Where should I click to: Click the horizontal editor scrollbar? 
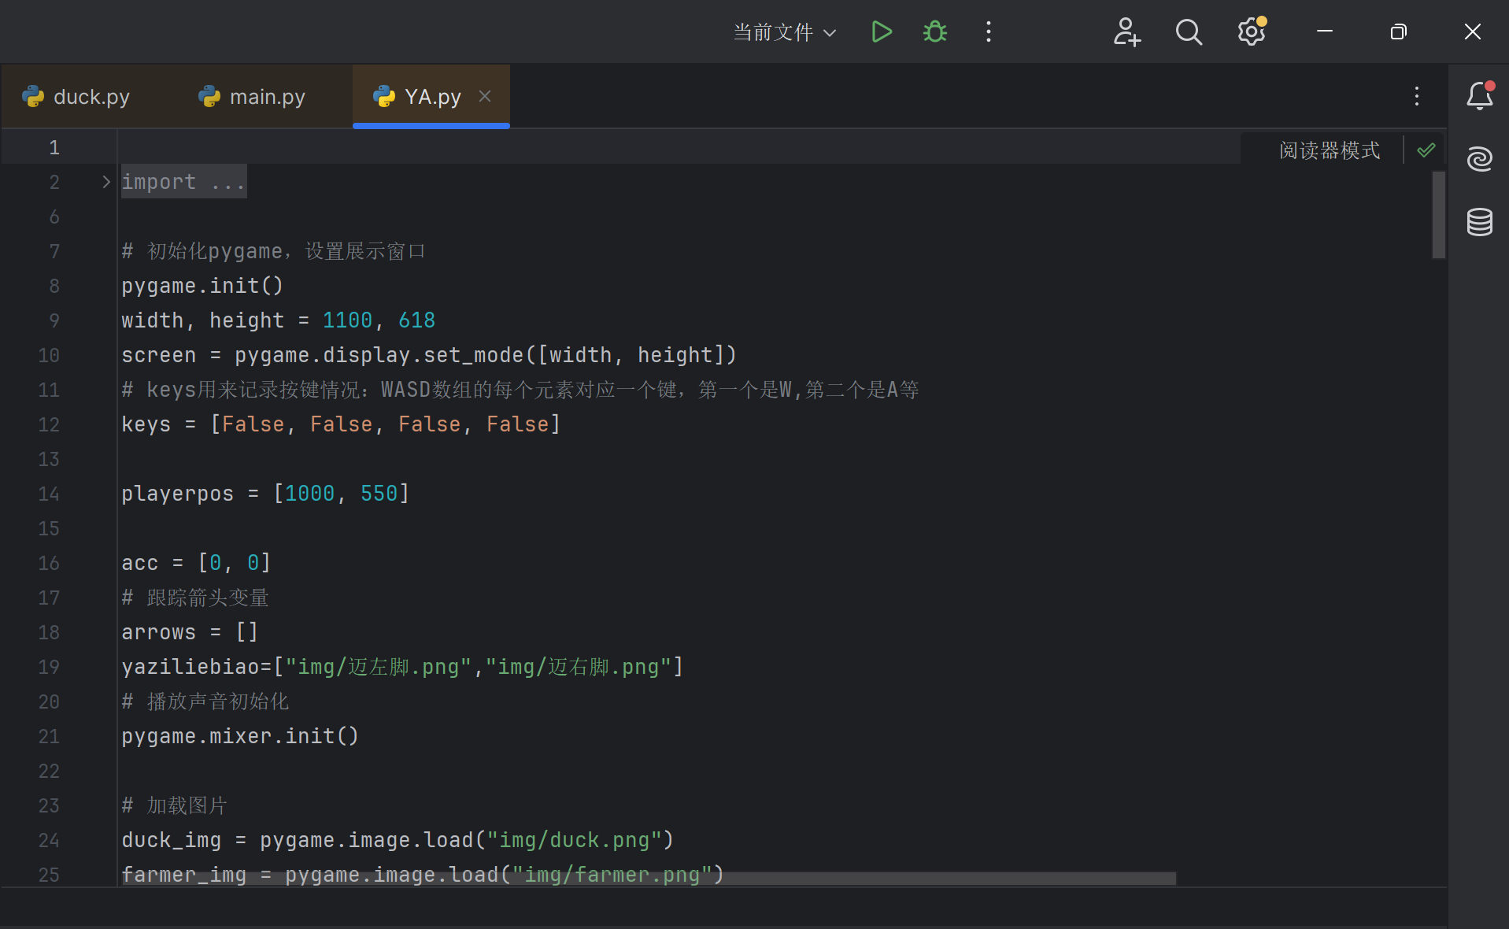[x=649, y=878]
